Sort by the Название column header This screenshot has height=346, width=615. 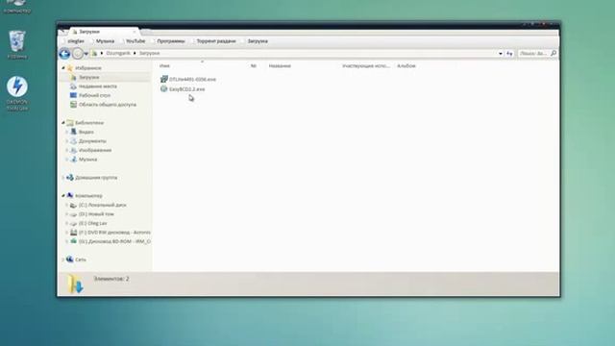coord(280,66)
